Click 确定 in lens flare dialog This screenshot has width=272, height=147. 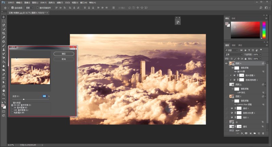[64, 54]
